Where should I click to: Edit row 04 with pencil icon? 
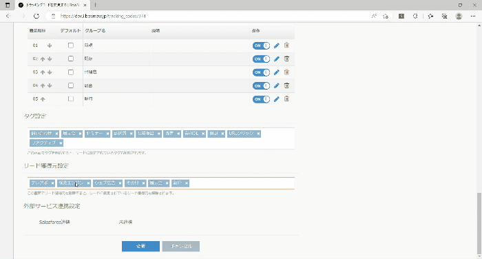point(277,86)
